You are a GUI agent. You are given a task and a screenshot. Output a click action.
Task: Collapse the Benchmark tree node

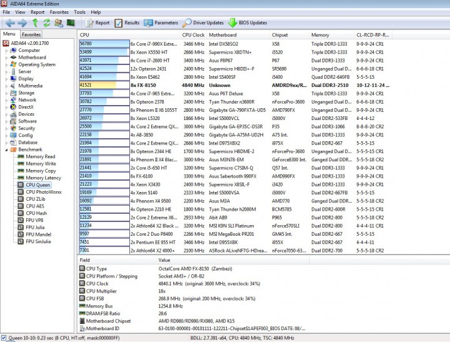click(6, 149)
